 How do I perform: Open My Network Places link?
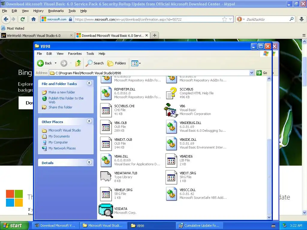[x=62, y=148]
